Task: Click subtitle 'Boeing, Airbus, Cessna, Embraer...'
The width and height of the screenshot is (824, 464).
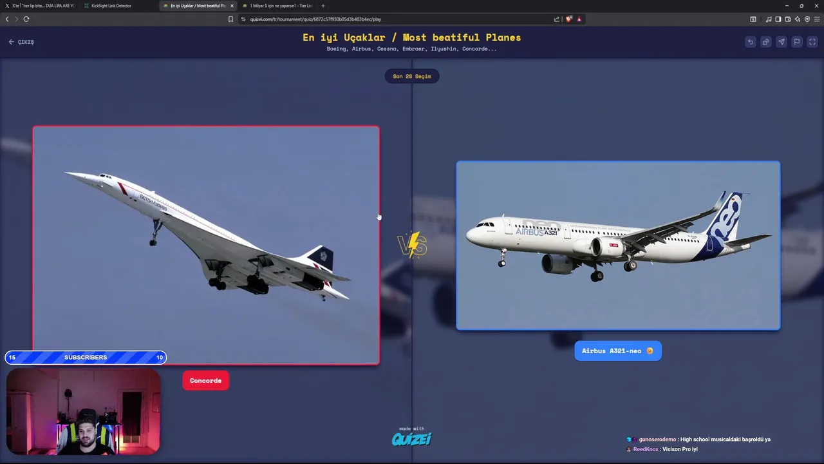Action: coord(412,49)
